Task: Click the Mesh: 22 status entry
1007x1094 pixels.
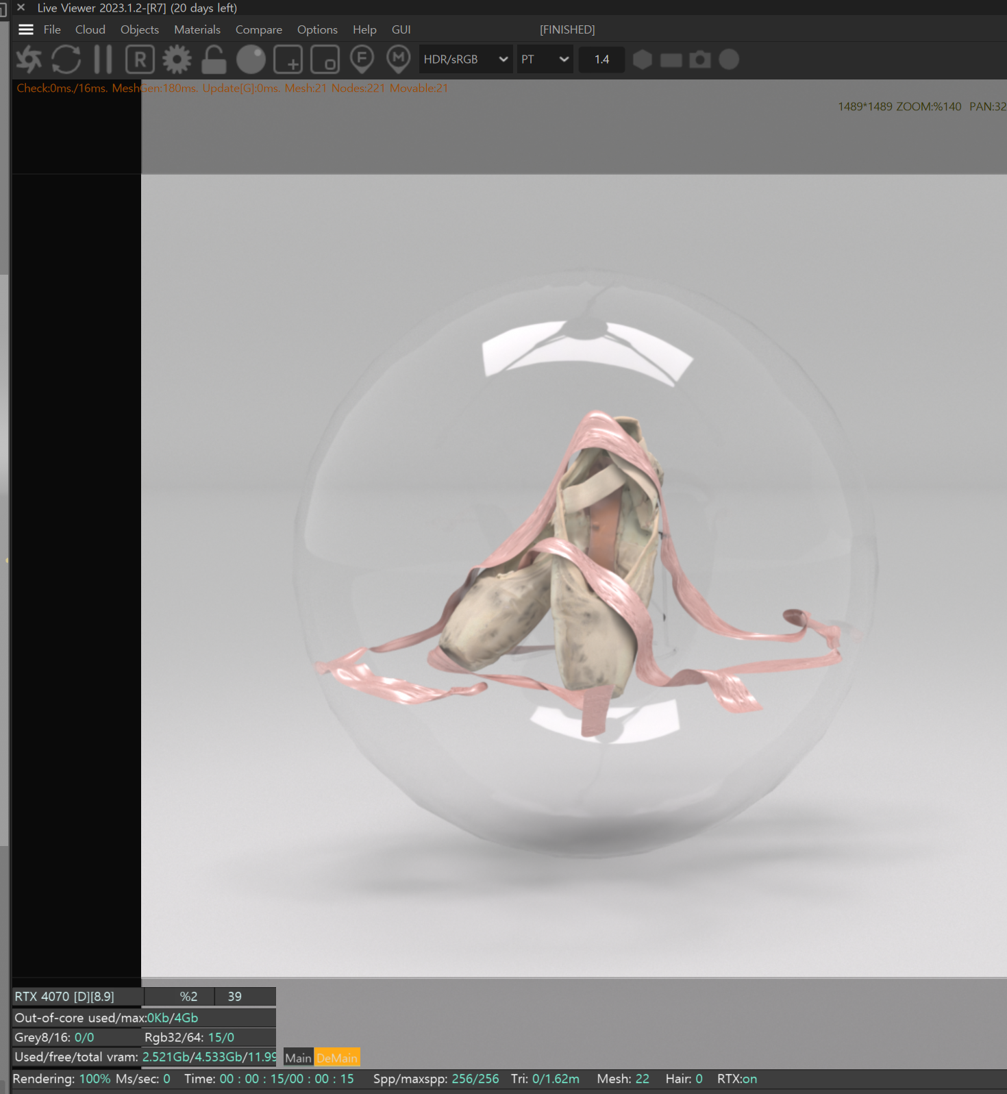Action: 623,1078
